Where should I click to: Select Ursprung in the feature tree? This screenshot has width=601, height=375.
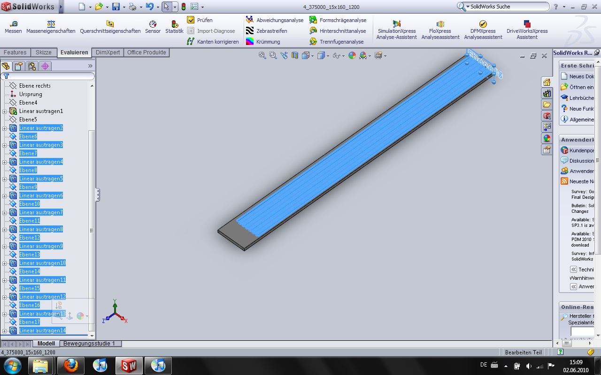(31, 94)
